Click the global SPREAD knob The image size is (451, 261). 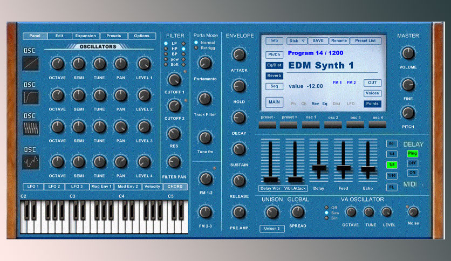pos(297,212)
